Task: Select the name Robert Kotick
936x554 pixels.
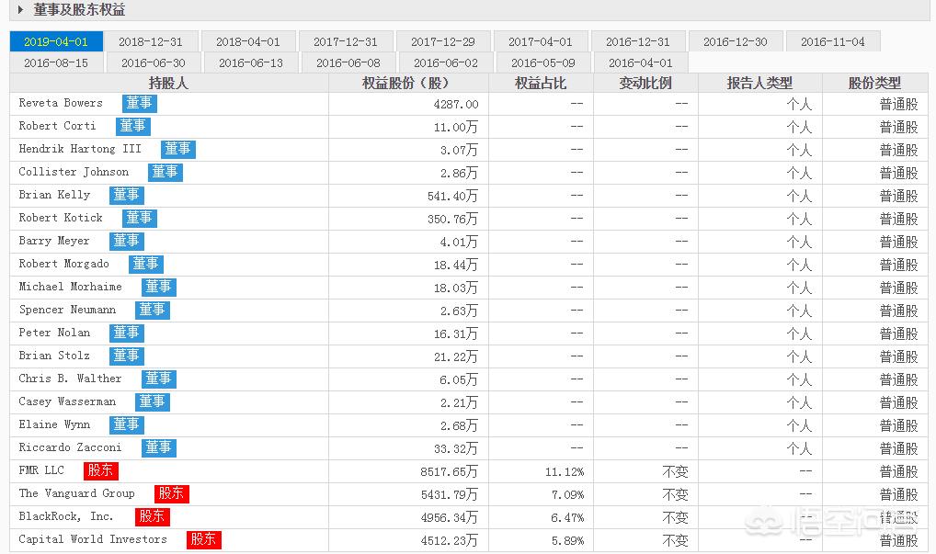Action: 61,218
